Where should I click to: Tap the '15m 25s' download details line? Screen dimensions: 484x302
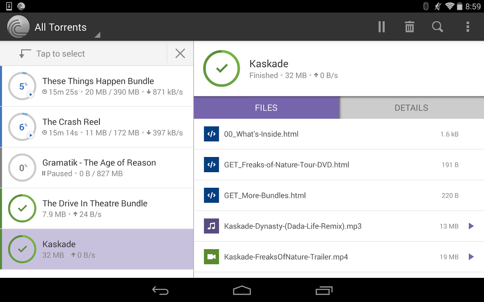tap(113, 92)
